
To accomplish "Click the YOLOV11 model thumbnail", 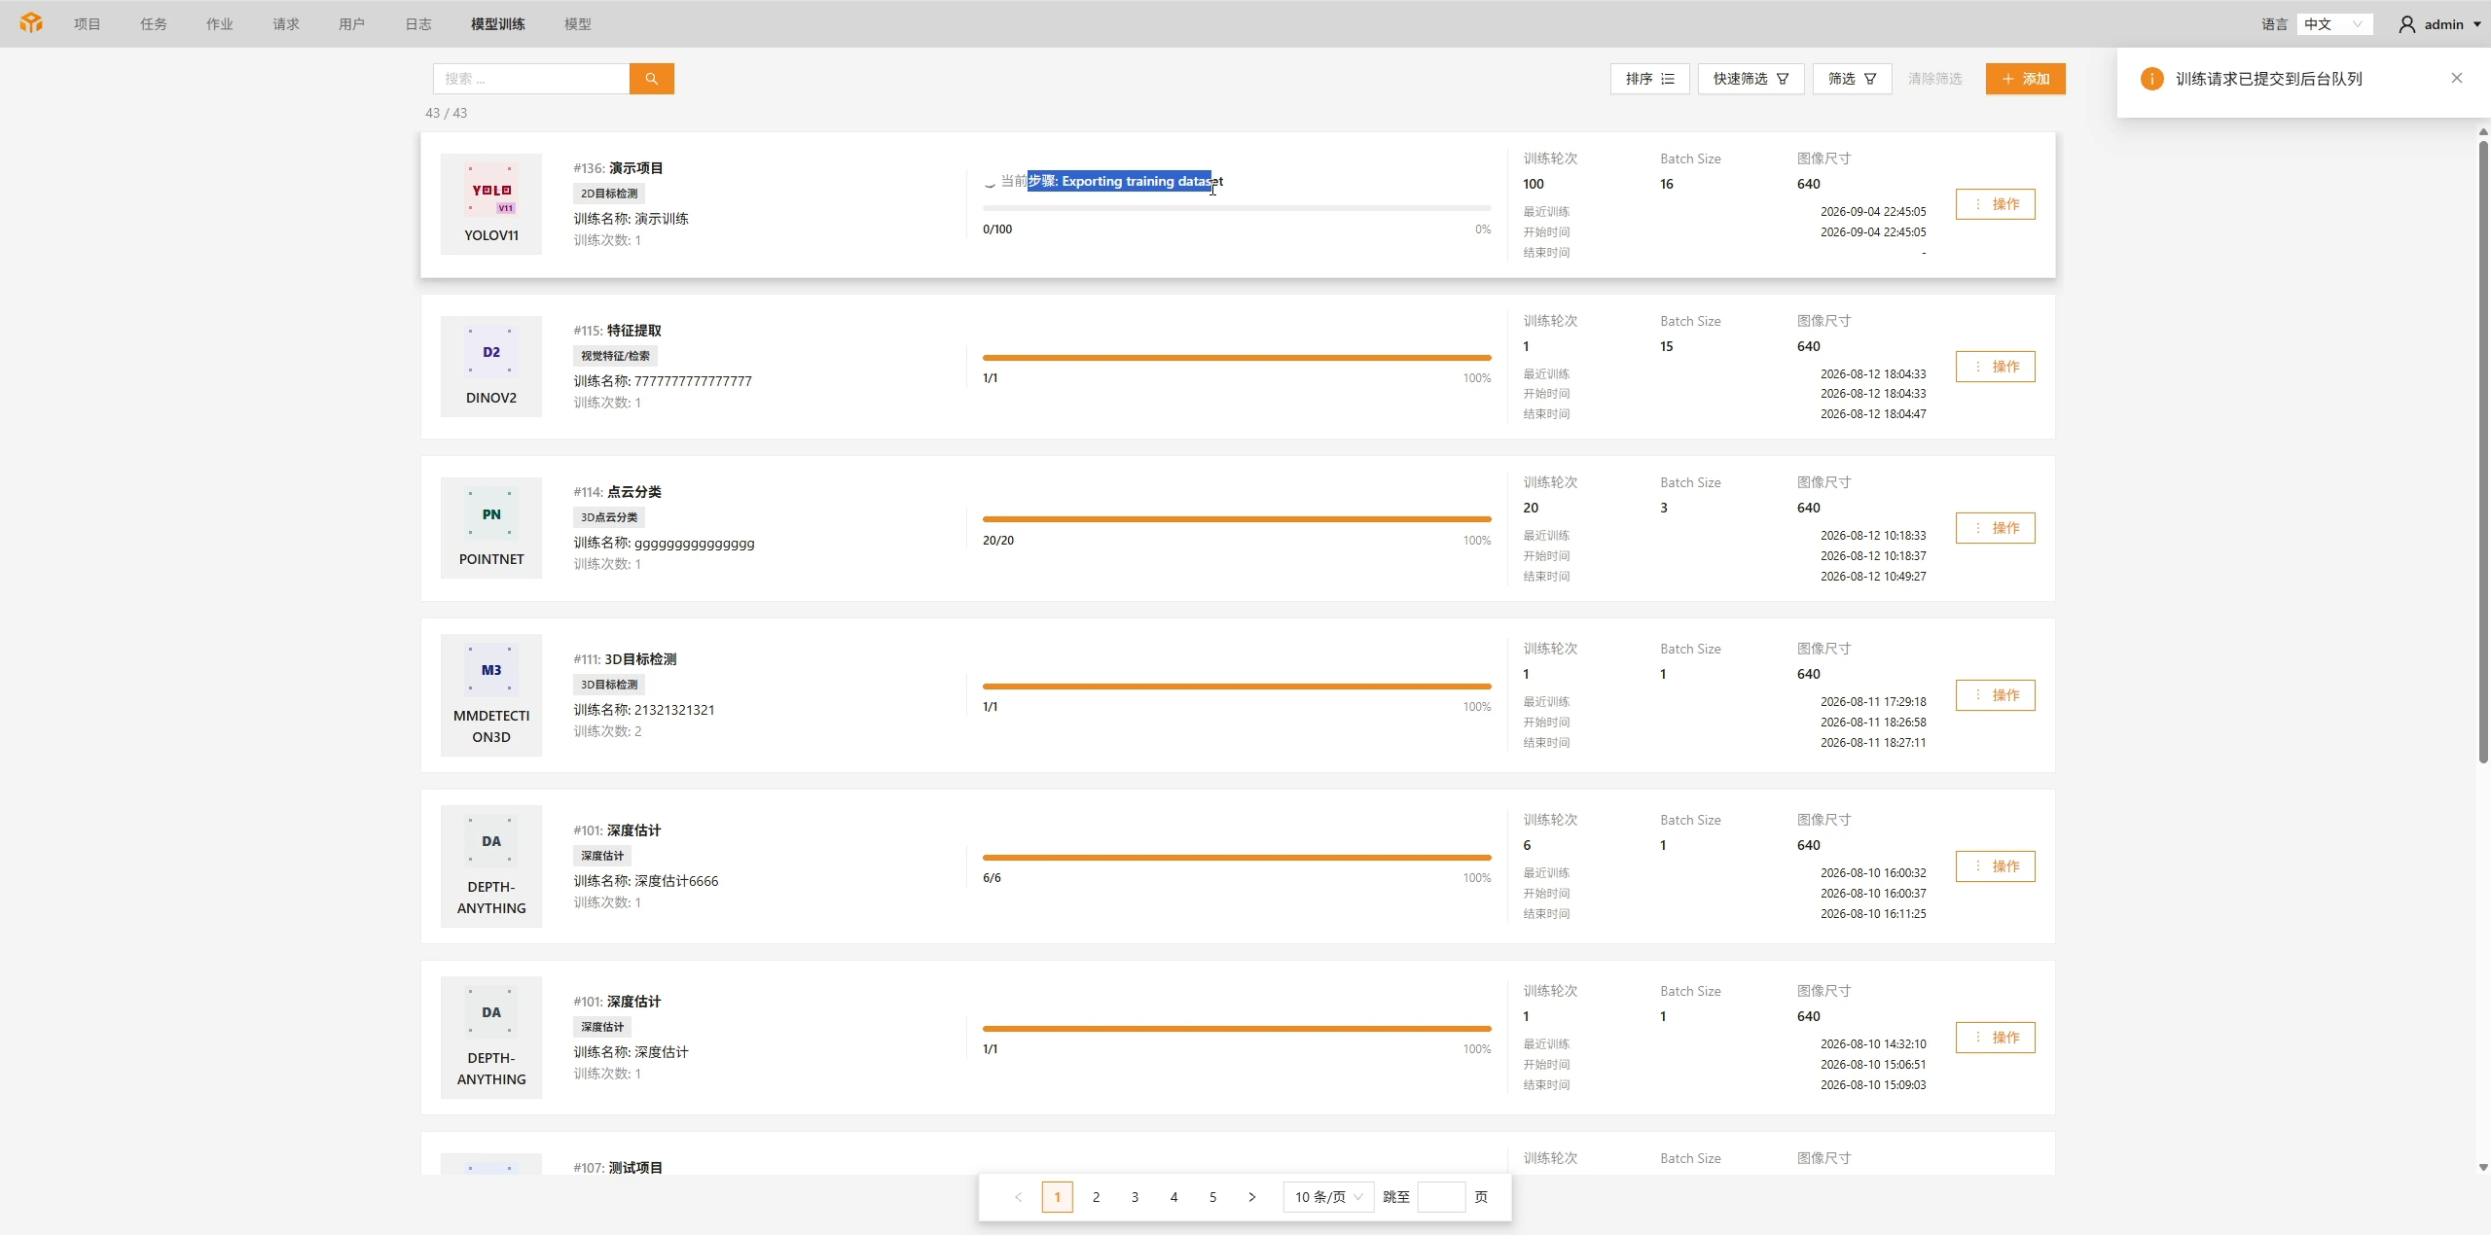I will pyautogui.click(x=491, y=204).
